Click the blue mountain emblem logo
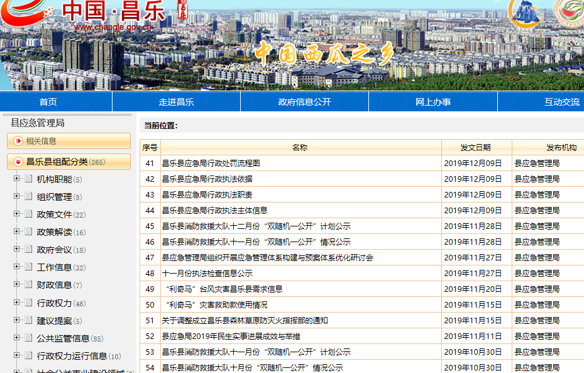The image size is (584, 373). click(526, 13)
